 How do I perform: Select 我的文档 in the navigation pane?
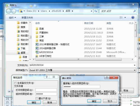click(x=23, y=40)
